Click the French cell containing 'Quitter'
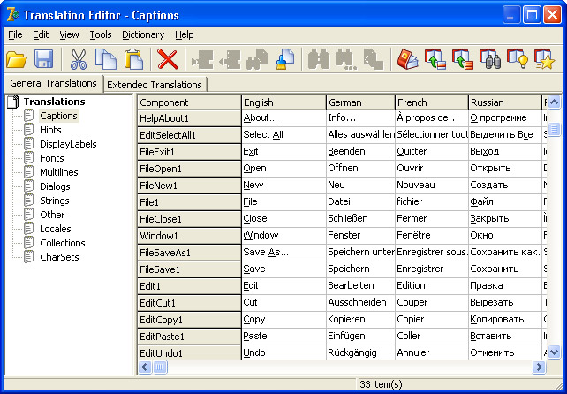Screen dimensions: 567x394 [432, 151]
